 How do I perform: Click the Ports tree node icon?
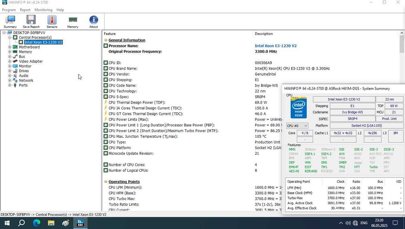click(15, 85)
